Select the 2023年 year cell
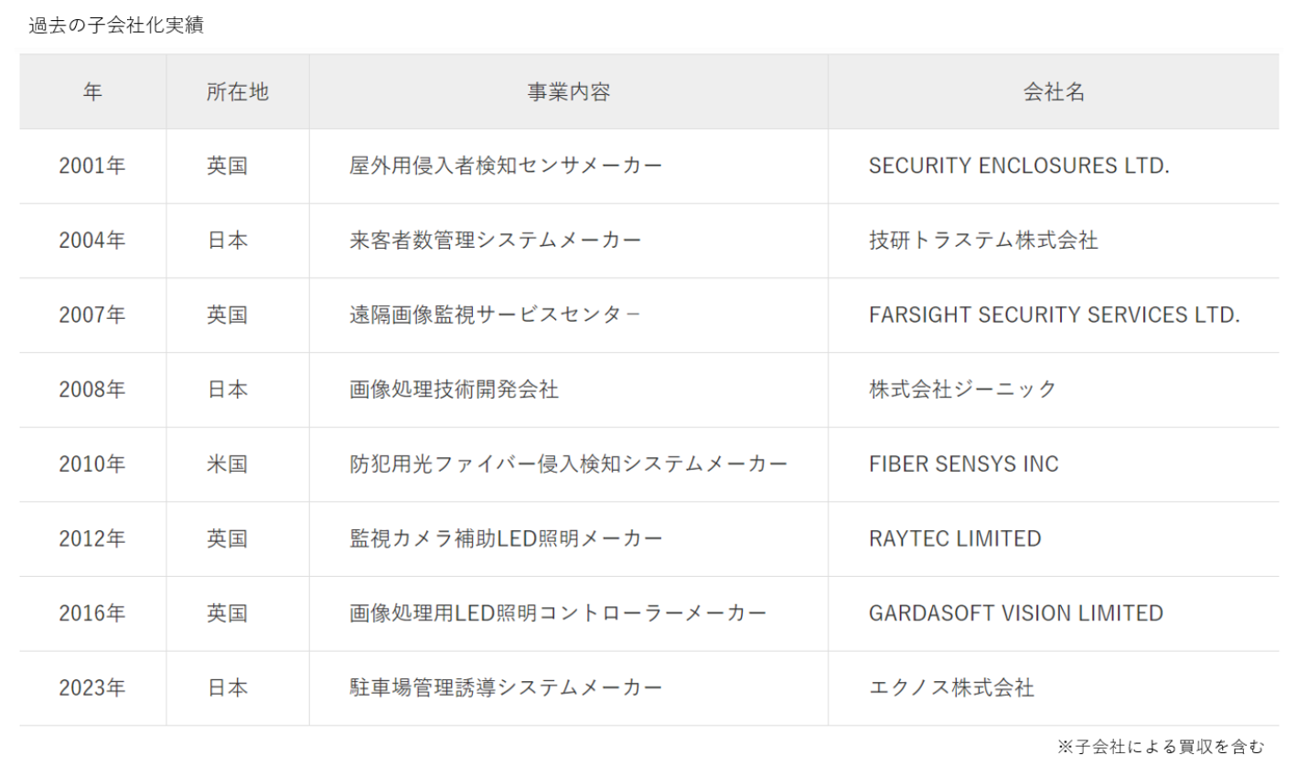Viewport: 1297px width, 777px height. [x=92, y=687]
